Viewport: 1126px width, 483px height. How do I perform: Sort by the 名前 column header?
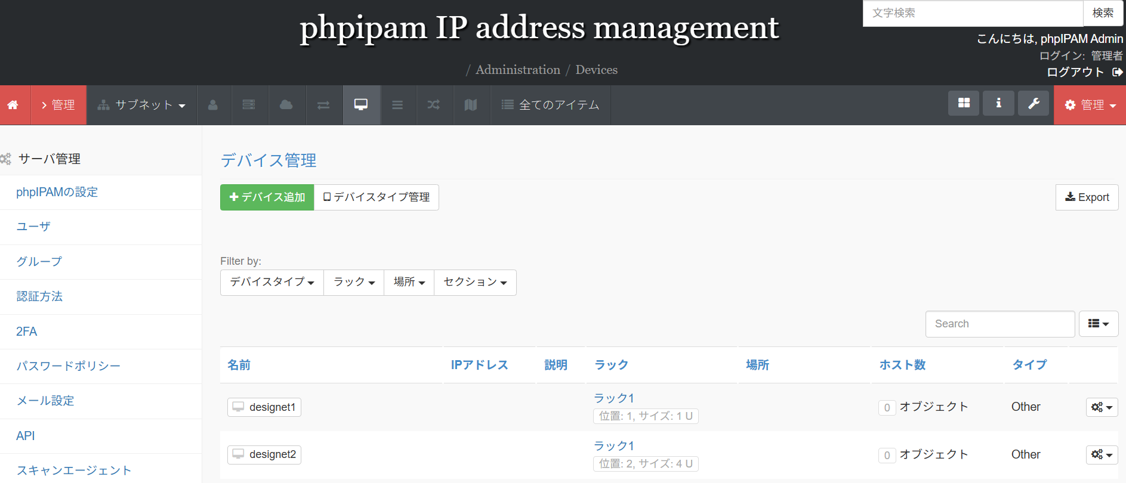pos(239,365)
